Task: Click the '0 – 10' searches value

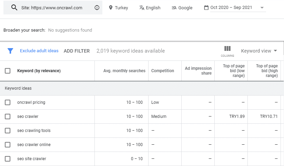Action: point(137,158)
